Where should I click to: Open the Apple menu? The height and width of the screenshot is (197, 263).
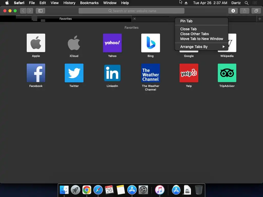click(7, 3)
